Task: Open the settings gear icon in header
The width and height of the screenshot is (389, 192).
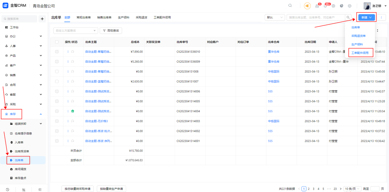Action: 333,6
